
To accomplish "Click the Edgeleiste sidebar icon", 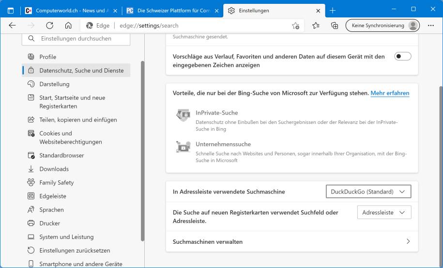I will 31,196.
